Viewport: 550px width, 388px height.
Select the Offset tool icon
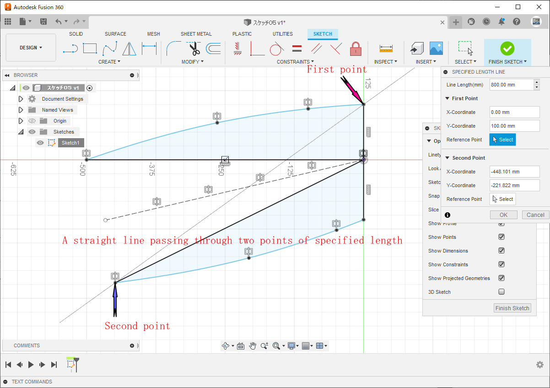[x=213, y=48]
